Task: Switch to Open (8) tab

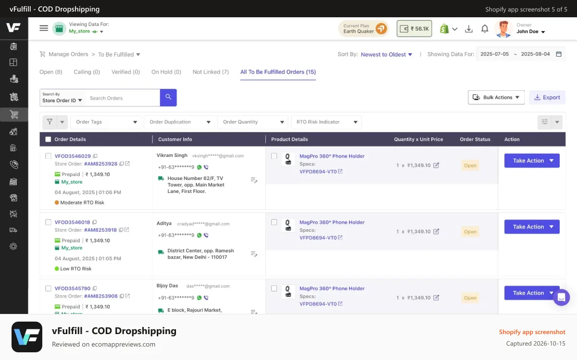Action: [x=51, y=72]
